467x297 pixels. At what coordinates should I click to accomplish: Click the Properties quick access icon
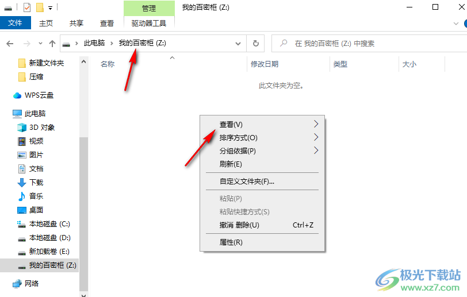point(27,7)
